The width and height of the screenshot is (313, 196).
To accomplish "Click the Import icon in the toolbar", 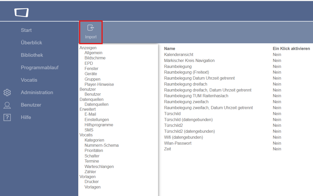I will pyautogui.click(x=90, y=28).
